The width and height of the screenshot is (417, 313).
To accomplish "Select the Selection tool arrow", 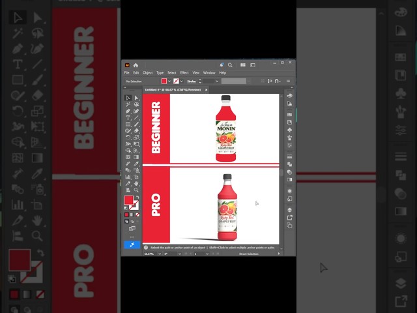I will tap(128, 98).
